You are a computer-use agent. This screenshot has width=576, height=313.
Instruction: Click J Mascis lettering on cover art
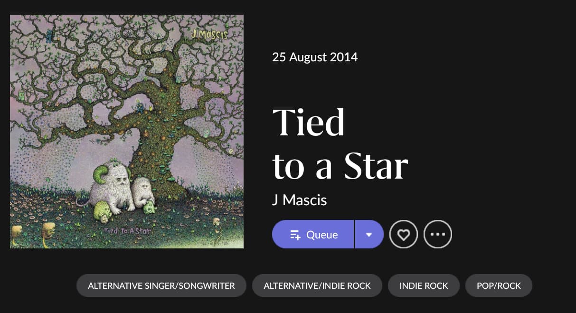[209, 34]
